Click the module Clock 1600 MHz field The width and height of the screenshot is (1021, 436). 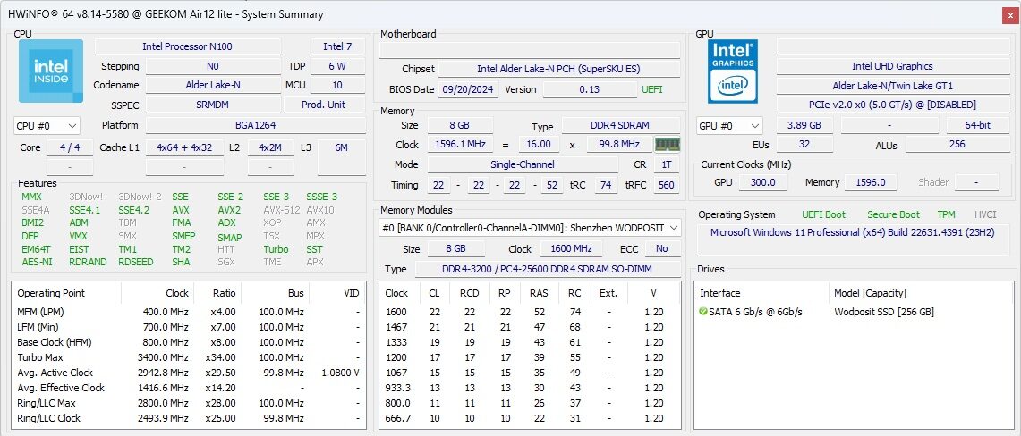571,249
